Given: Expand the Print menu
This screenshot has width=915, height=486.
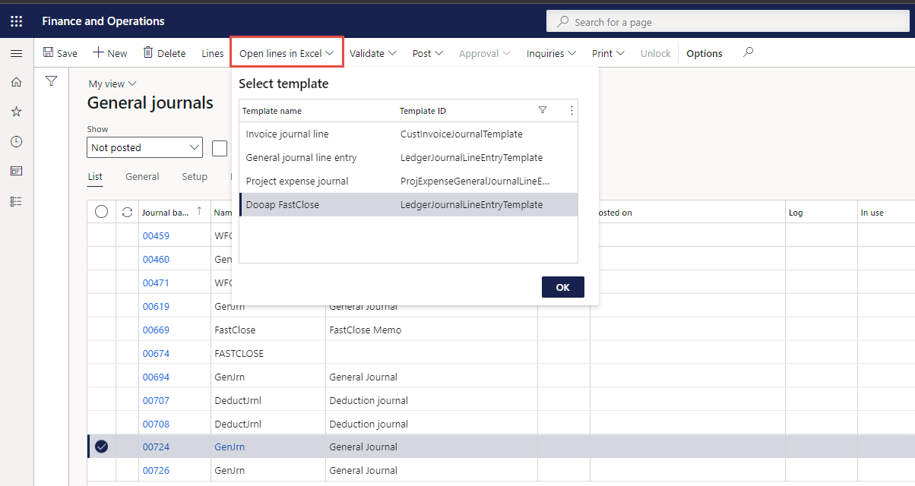Looking at the screenshot, I should 608,53.
